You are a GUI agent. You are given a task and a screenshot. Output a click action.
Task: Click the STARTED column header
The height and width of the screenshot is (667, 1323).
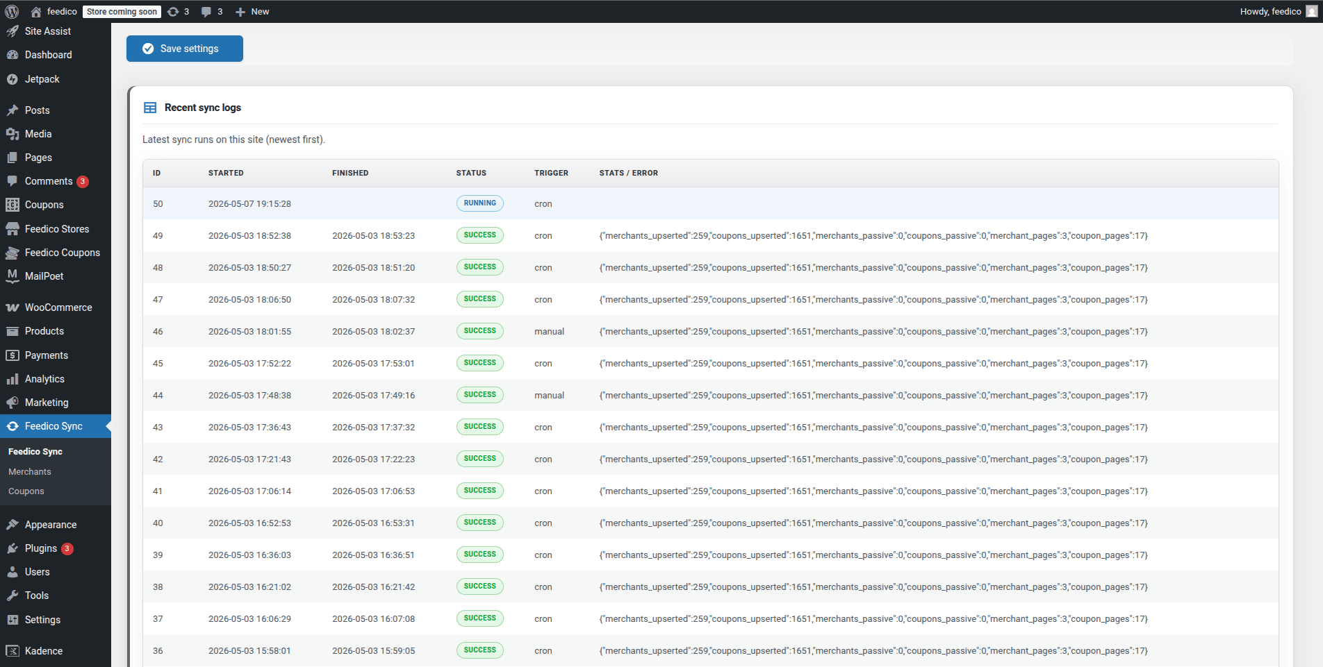[x=226, y=173]
